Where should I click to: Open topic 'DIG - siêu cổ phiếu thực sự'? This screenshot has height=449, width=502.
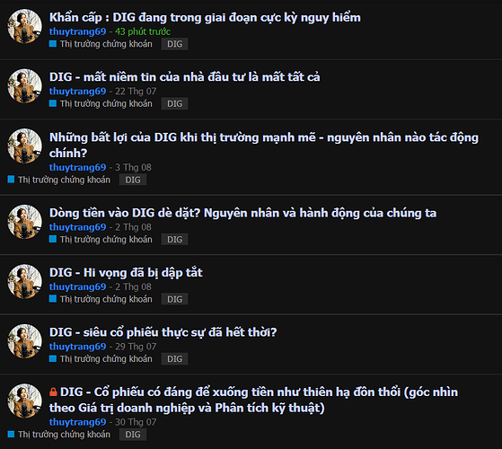coord(163,332)
